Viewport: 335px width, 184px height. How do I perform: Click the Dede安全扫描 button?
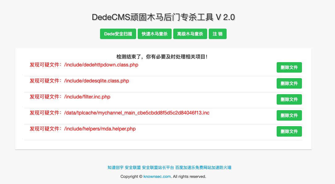(x=118, y=34)
